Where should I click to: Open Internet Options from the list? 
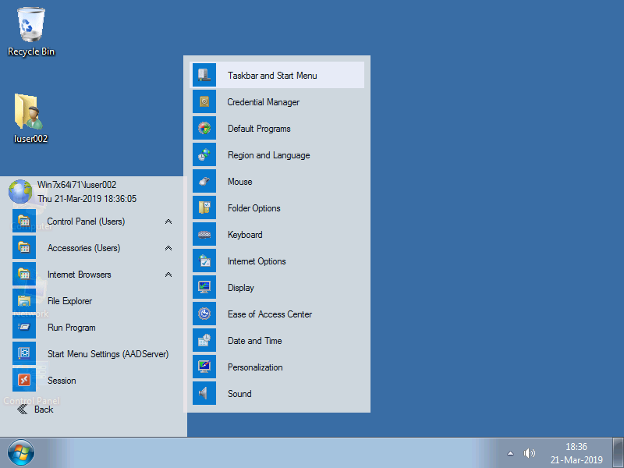tap(257, 261)
